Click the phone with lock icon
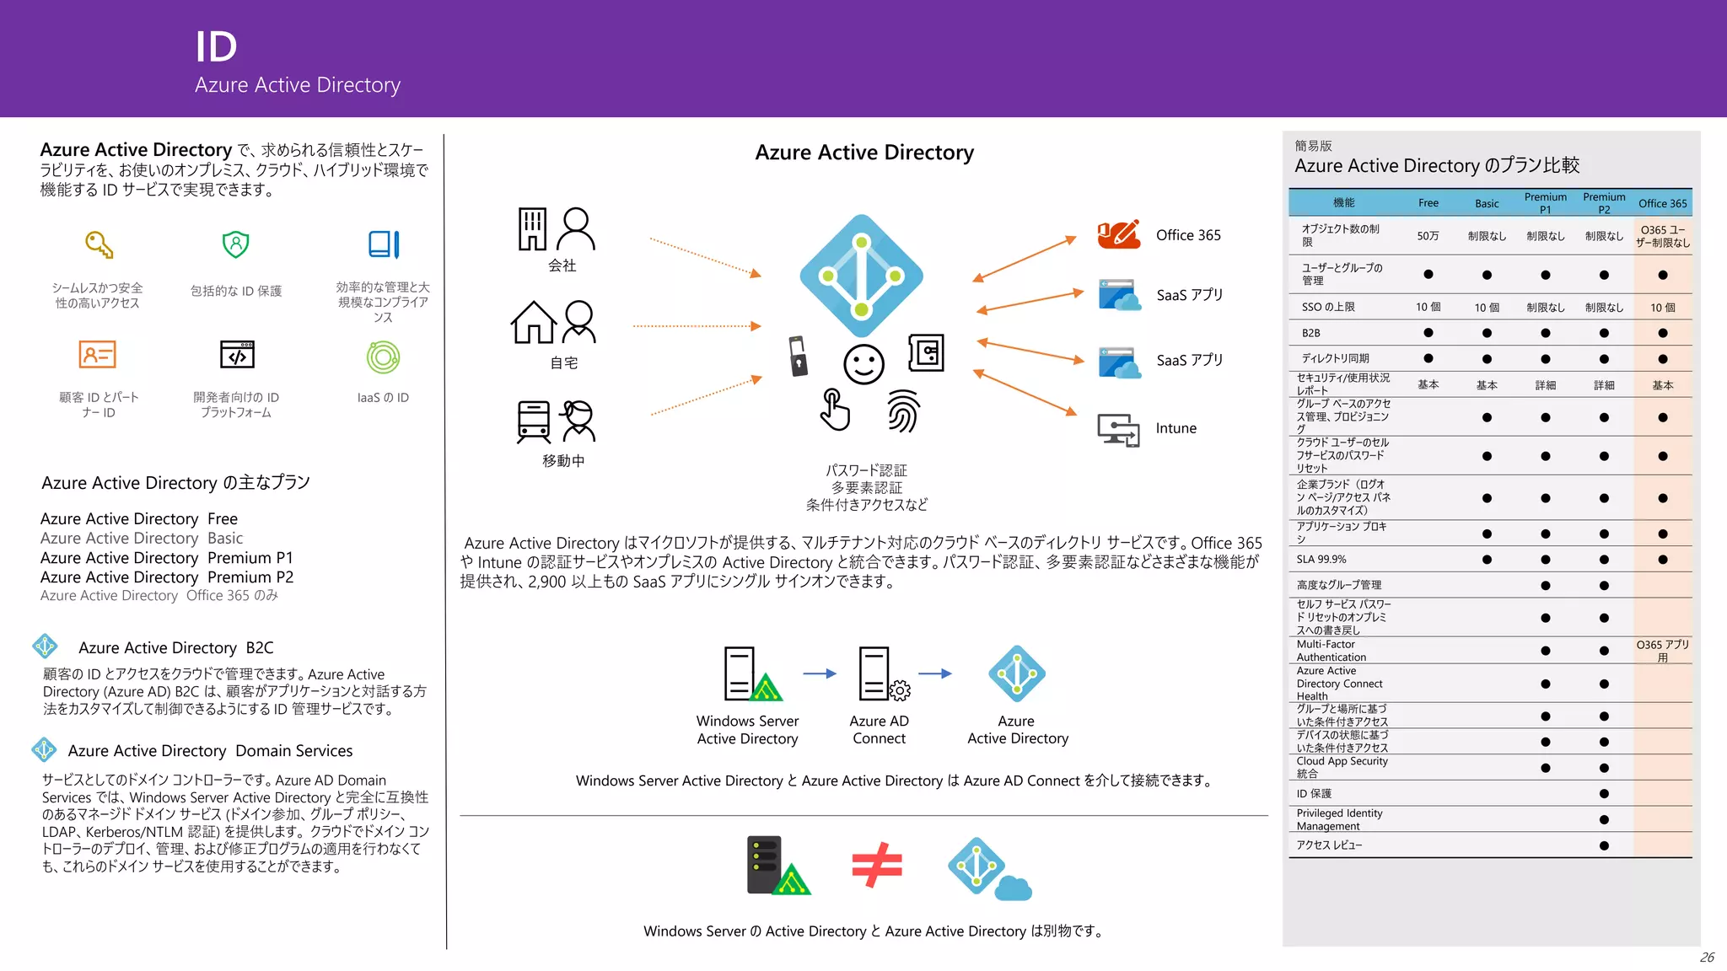This screenshot has height=971, width=1727. pyautogui.click(x=798, y=356)
